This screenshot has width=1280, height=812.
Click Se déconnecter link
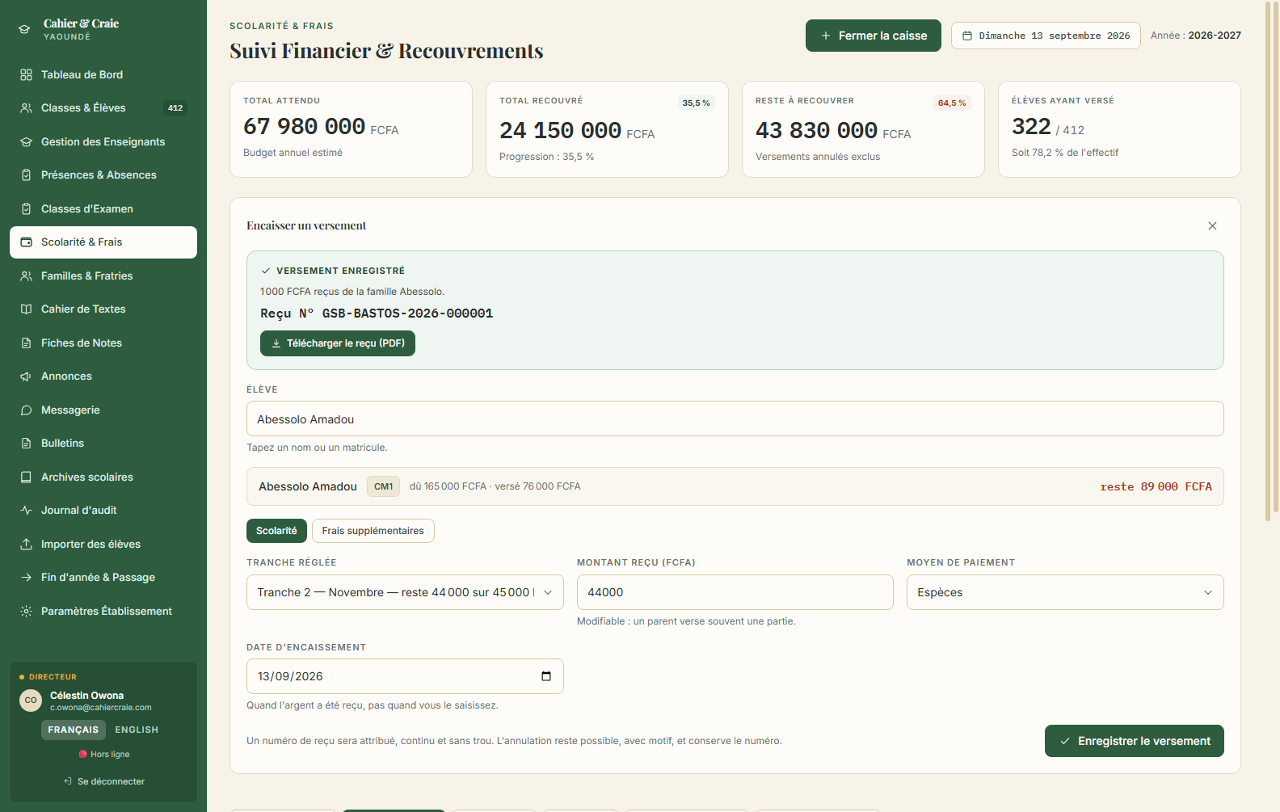(103, 781)
